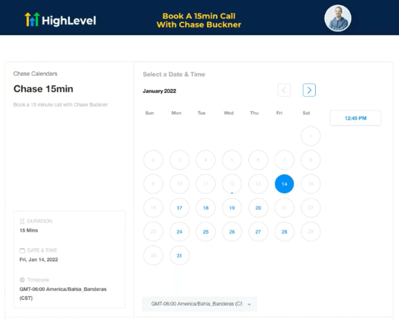399x320 pixels.
Task: Pick January 18 on the calendar
Action: coord(206,208)
